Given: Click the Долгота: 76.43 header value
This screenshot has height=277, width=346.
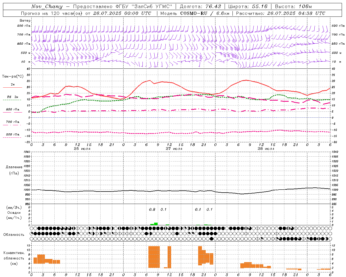Looking at the screenshot, I should [200, 6].
